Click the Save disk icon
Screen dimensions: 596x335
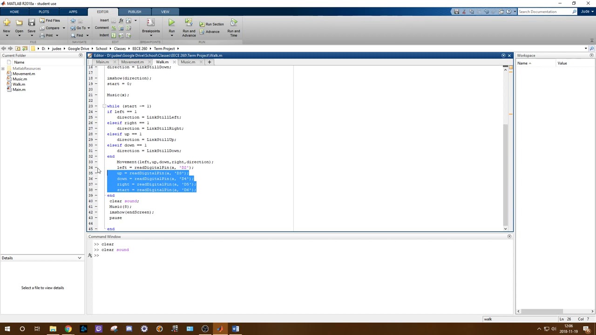(31, 22)
